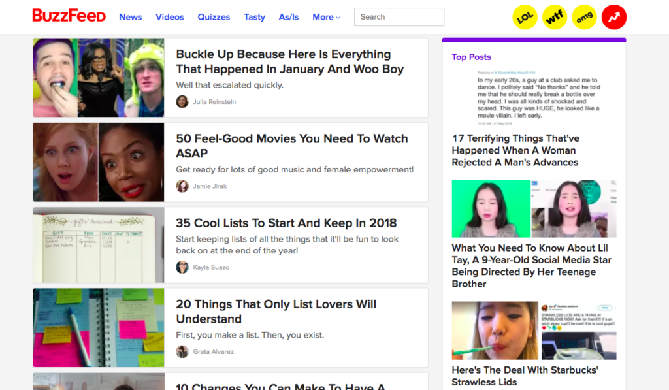Viewport: 669px width, 390px height.
Task: Click the Lil Tay green-background image
Action: [x=534, y=208]
